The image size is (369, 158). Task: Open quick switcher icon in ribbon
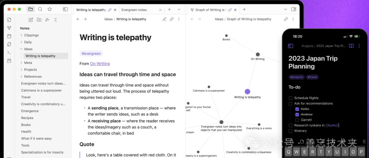click(x=9, y=20)
